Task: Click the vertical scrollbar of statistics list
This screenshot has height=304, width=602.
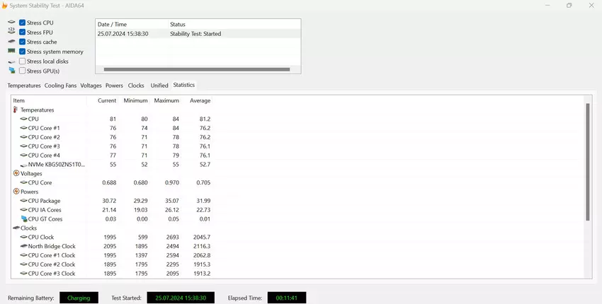Action: (x=588, y=163)
